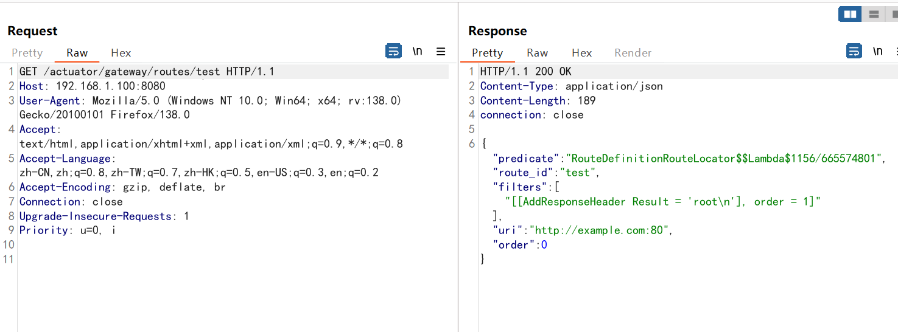Click the "route_id" line in response JSON

click(546, 173)
